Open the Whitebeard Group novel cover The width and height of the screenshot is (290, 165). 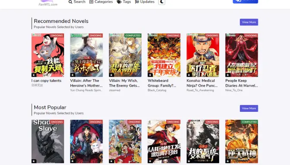tap(164, 55)
